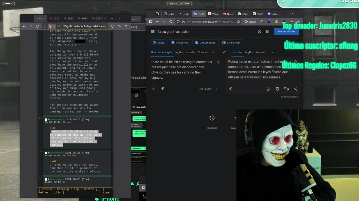Save translation with the star icon
Screen dimensions: 359x201
pos(295,62)
